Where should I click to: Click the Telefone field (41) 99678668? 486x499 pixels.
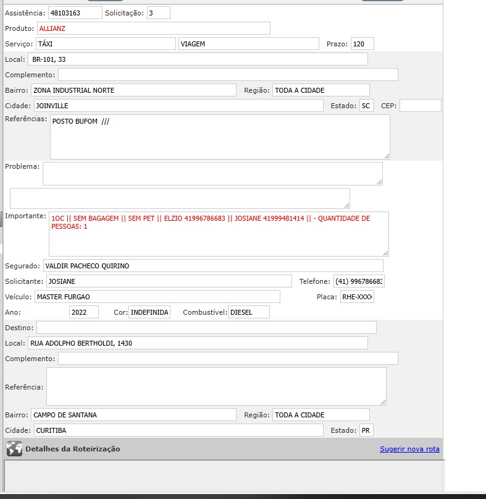point(359,281)
